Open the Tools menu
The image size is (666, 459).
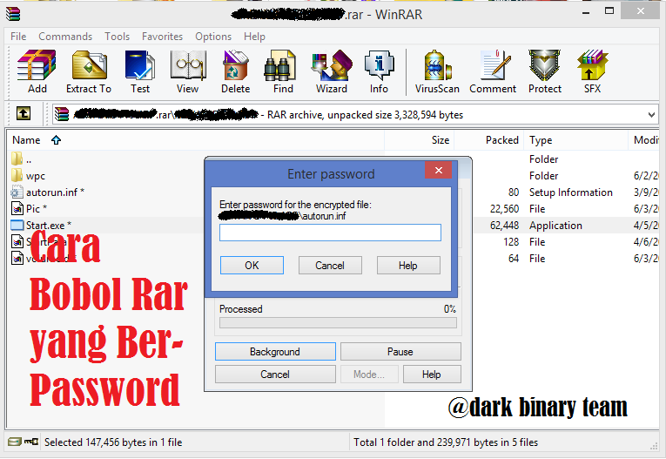pyautogui.click(x=118, y=37)
